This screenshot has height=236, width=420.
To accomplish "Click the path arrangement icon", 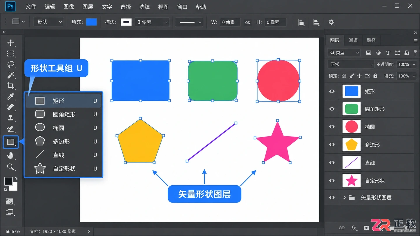I will coord(316,22).
